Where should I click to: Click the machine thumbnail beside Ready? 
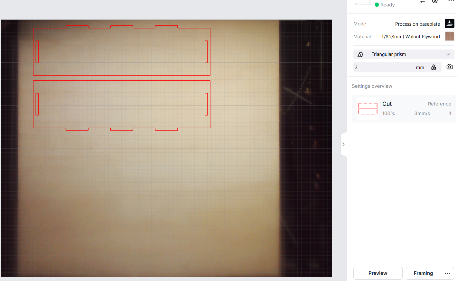(362, 2)
